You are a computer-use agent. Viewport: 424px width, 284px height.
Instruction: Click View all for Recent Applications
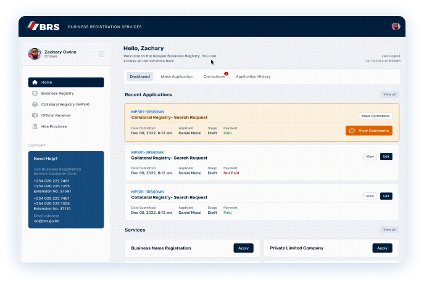[x=389, y=94]
